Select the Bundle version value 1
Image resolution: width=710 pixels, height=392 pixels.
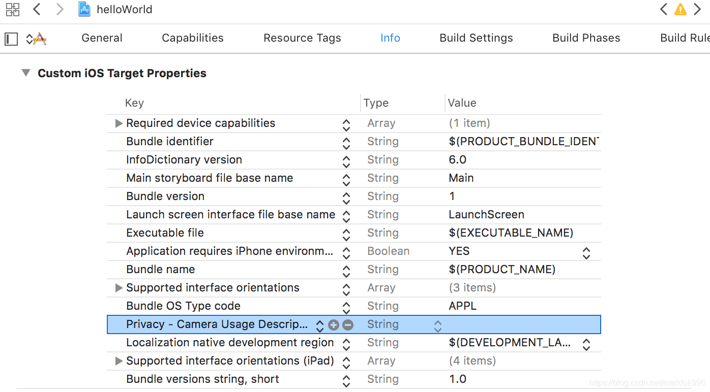(452, 197)
